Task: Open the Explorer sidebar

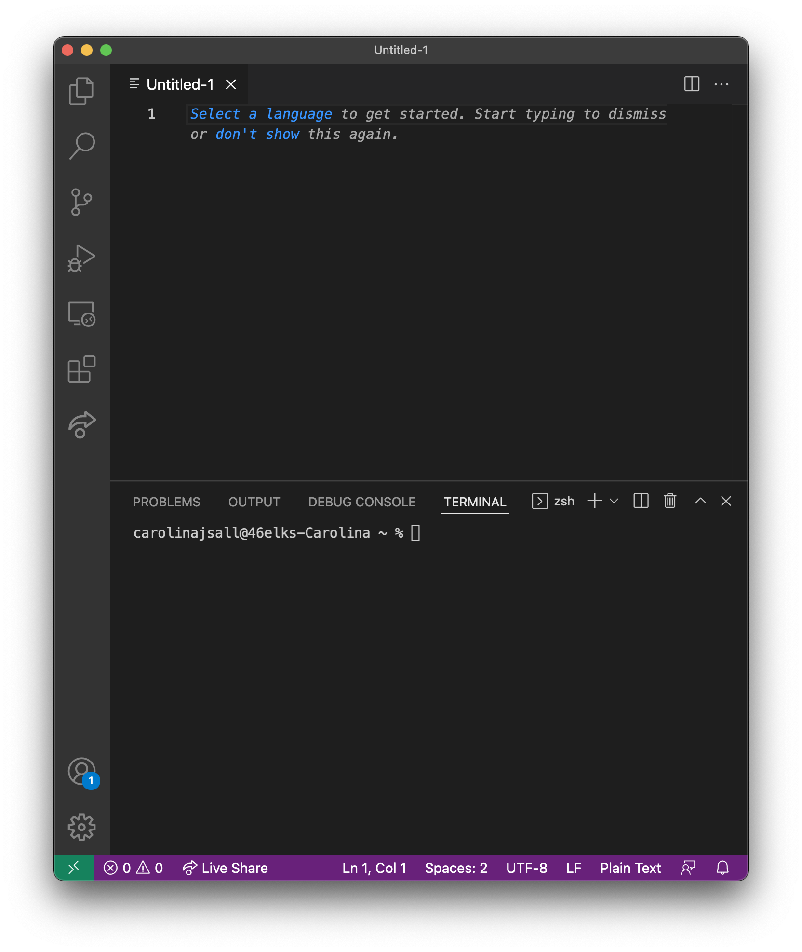Action: click(81, 92)
